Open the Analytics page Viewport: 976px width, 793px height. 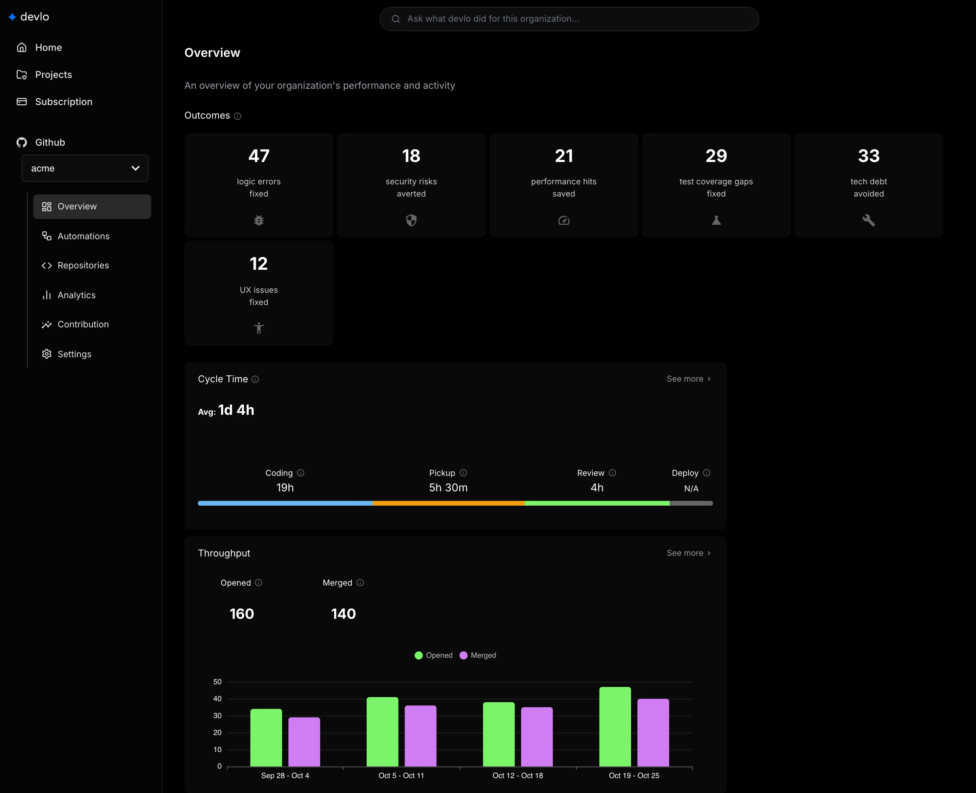(x=76, y=295)
